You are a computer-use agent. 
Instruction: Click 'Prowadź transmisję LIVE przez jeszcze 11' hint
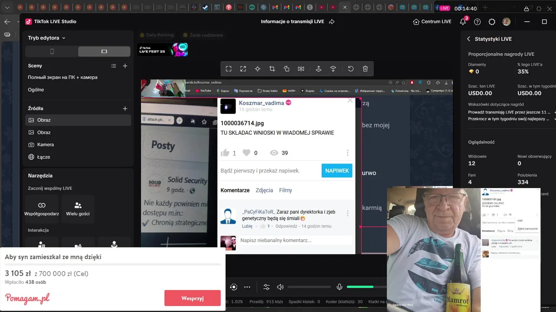[x=509, y=112]
